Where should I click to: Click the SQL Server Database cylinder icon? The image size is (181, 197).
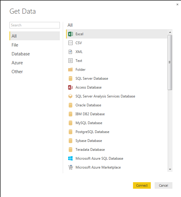tap(70, 79)
